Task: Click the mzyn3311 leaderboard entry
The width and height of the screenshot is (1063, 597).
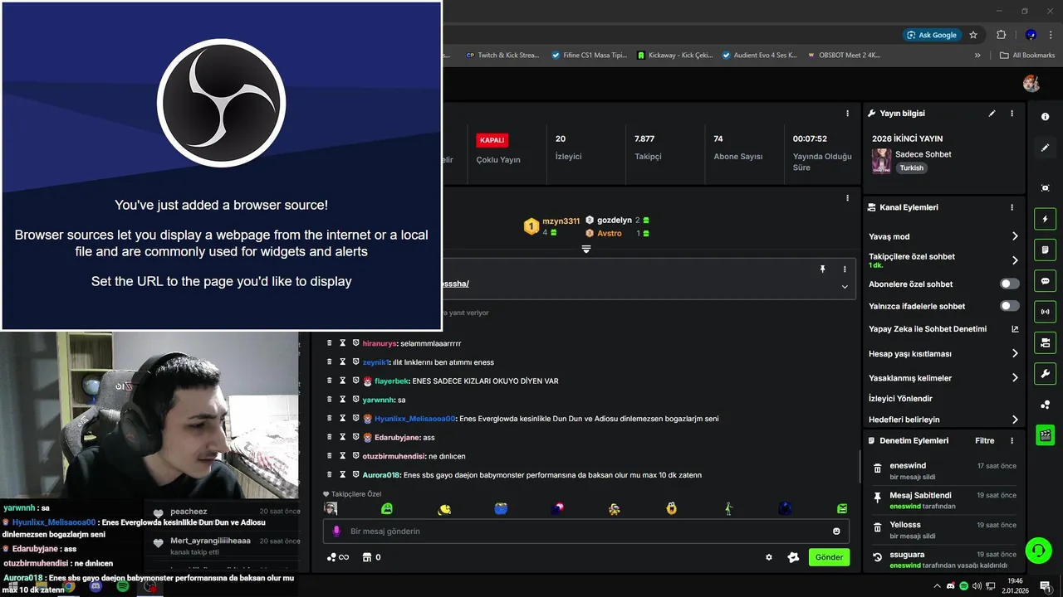Action: [551, 226]
